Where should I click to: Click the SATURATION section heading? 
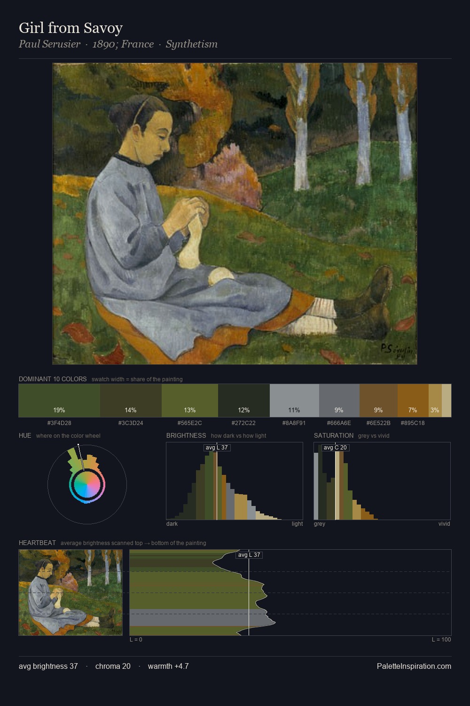click(x=334, y=435)
